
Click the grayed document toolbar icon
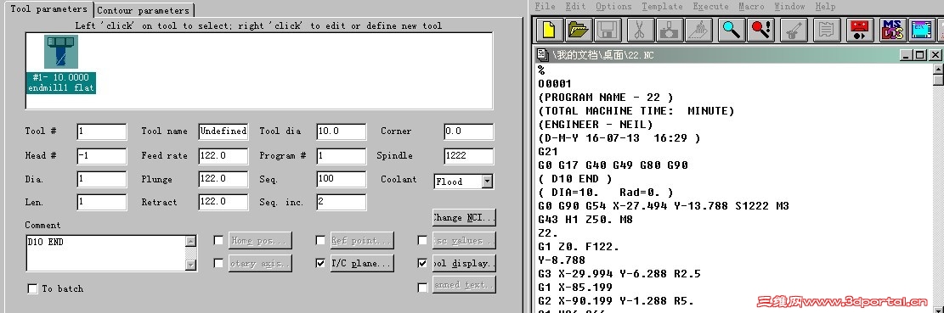coord(828,30)
